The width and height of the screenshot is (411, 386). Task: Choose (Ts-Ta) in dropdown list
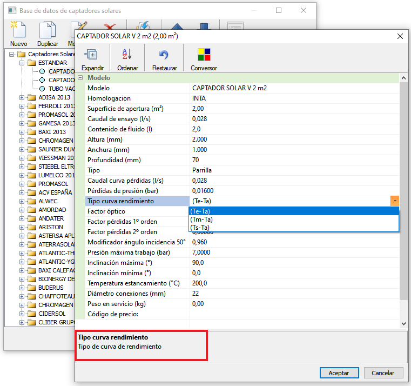pos(294,228)
